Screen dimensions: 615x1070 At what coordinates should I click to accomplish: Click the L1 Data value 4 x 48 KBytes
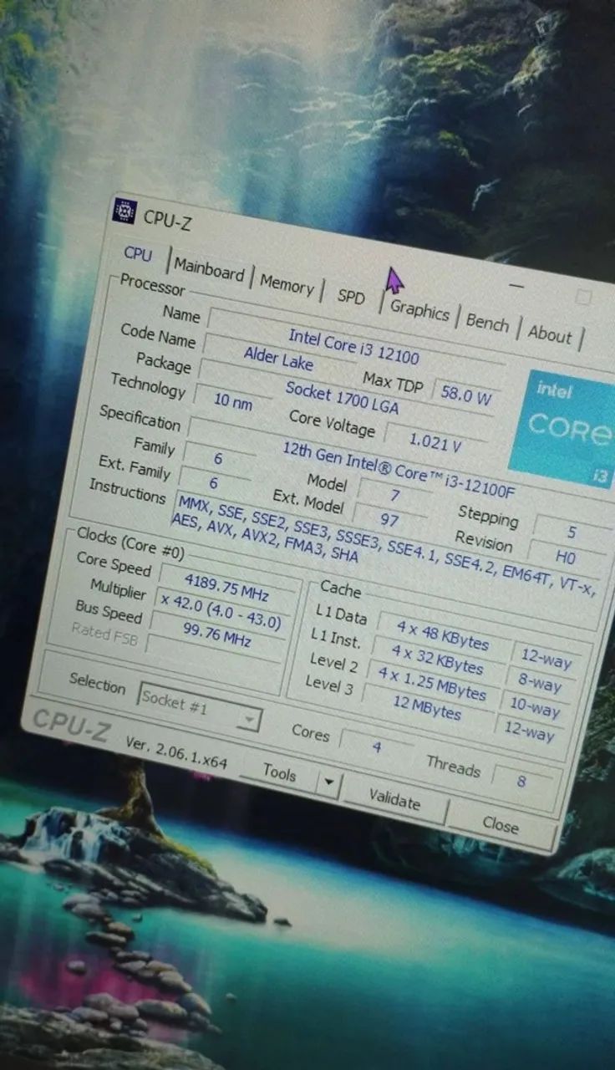click(442, 635)
